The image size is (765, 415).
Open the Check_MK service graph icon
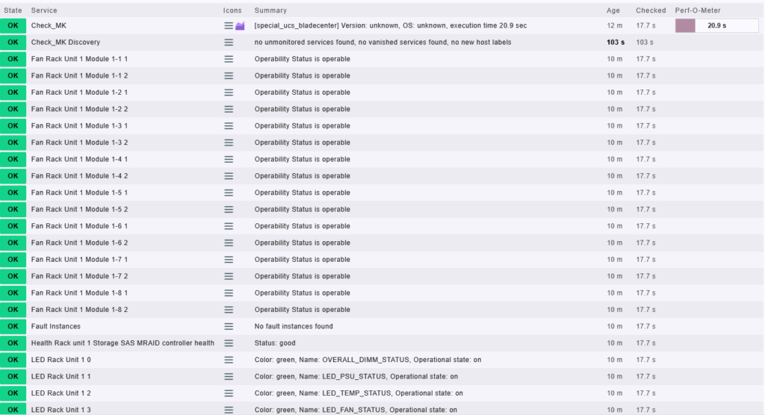coord(240,26)
